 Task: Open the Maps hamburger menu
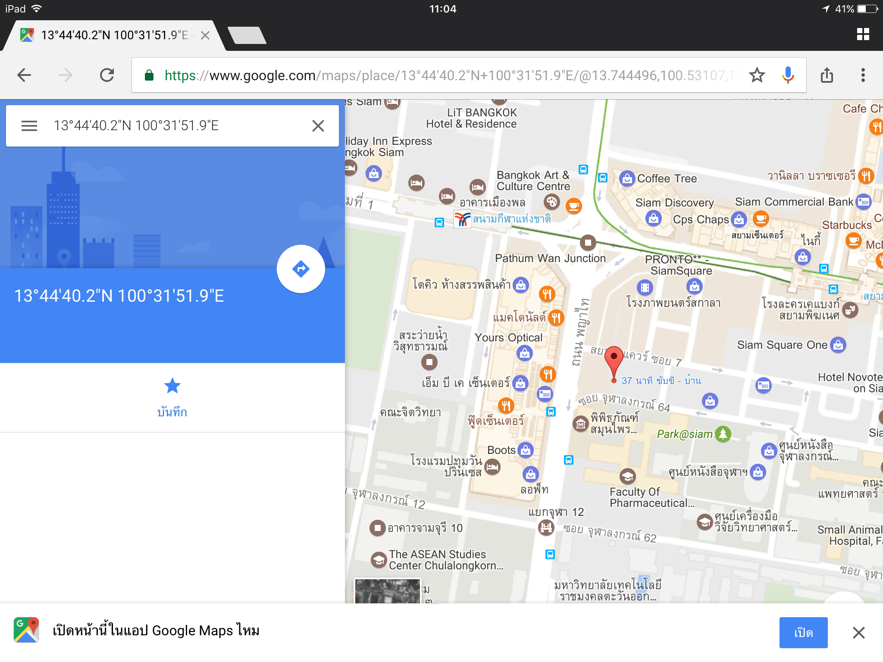pyautogui.click(x=29, y=126)
